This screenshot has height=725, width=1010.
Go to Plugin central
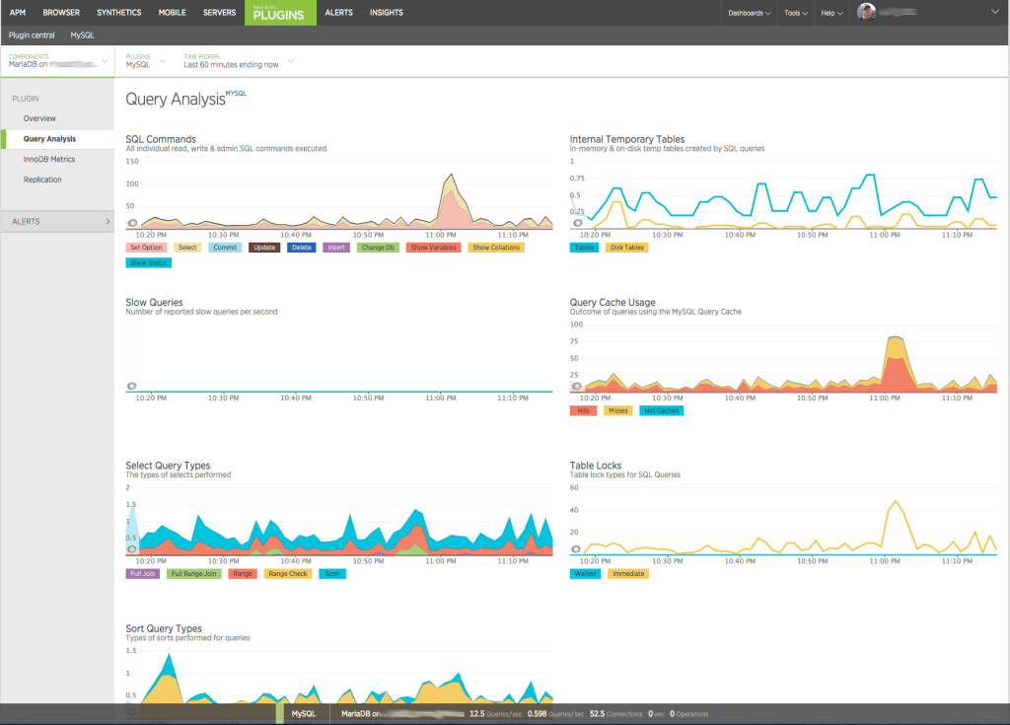[32, 36]
